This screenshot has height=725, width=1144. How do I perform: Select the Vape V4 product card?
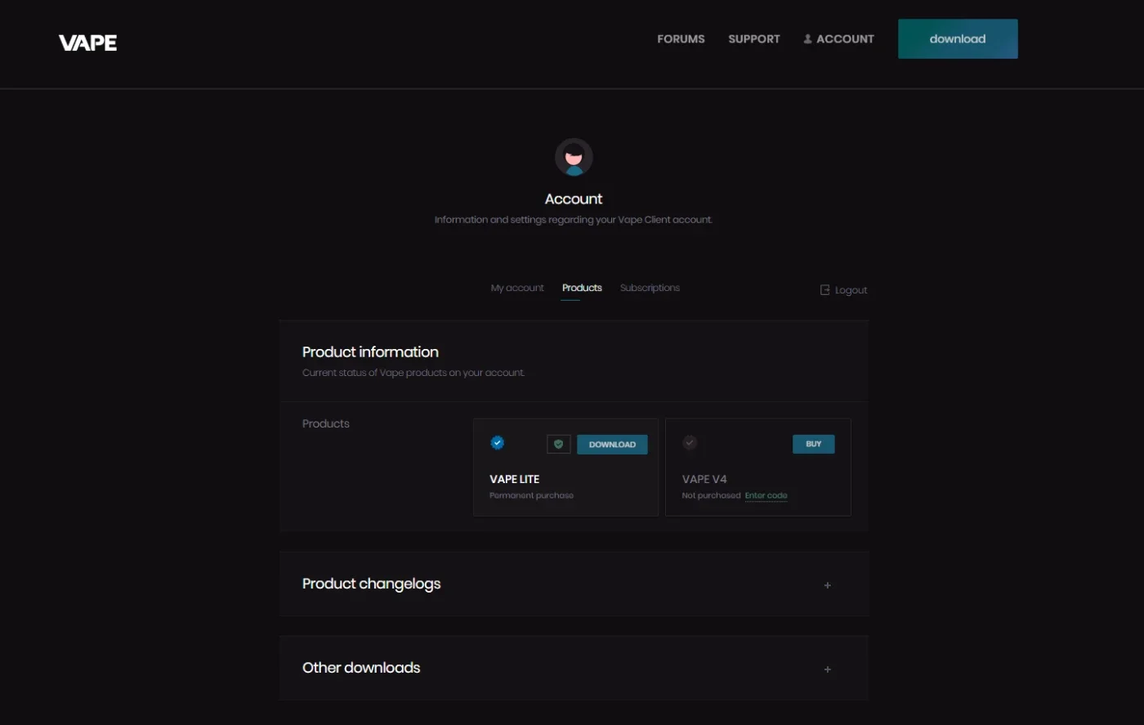(x=758, y=468)
